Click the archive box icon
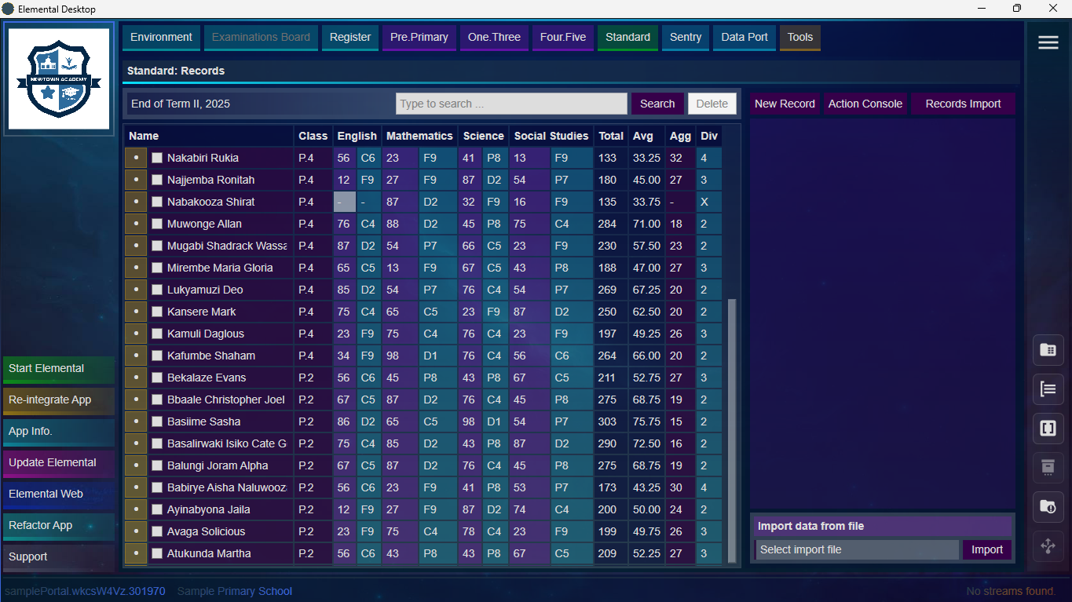Image resolution: width=1072 pixels, height=602 pixels. [1048, 468]
